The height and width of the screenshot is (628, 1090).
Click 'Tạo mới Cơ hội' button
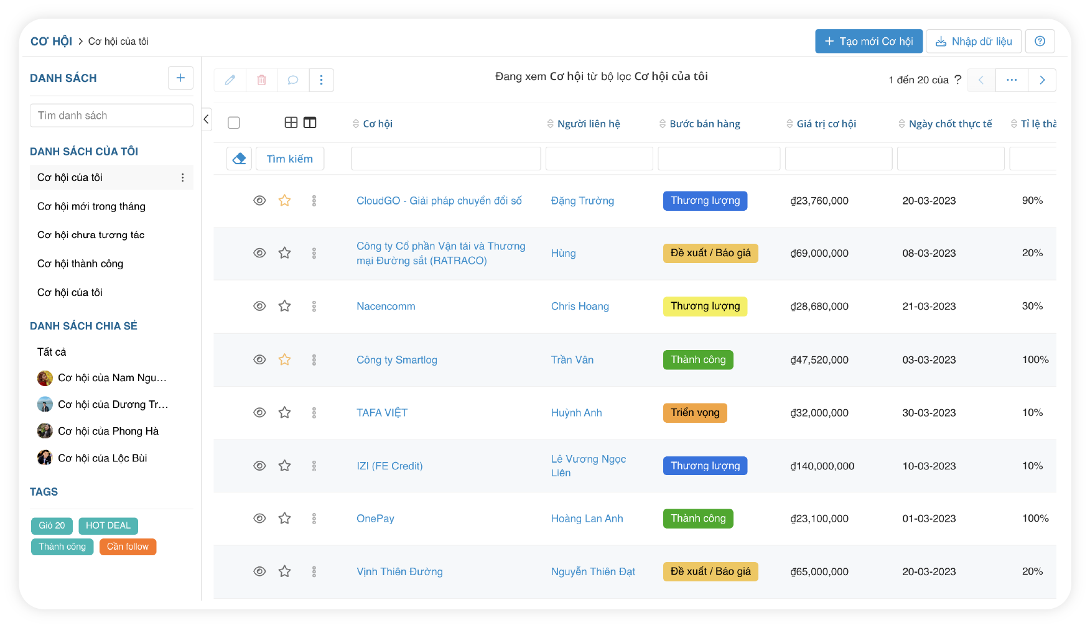pyautogui.click(x=869, y=42)
